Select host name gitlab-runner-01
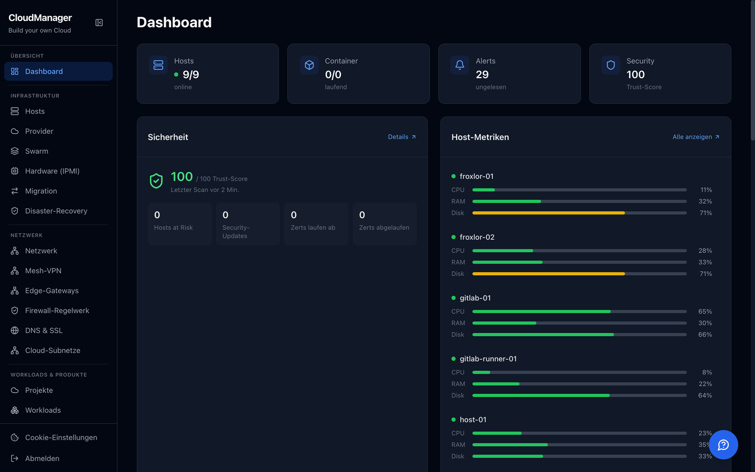Screen dimensions: 755x472 pos(488,359)
